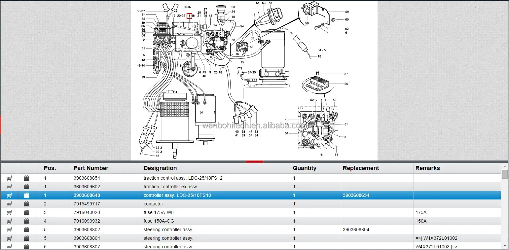The width and height of the screenshot is (509, 250).
Task: Click designation 'traction control assy. LDC-25/10FS12'
Action: 183,178
